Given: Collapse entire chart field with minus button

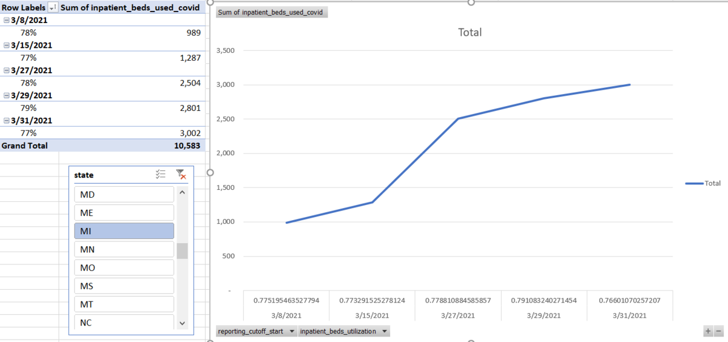Looking at the screenshot, I should click(718, 331).
